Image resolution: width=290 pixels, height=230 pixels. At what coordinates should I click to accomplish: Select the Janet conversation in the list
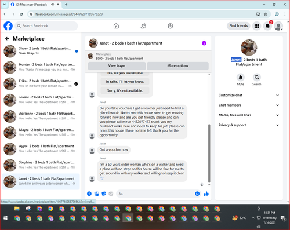point(41,182)
